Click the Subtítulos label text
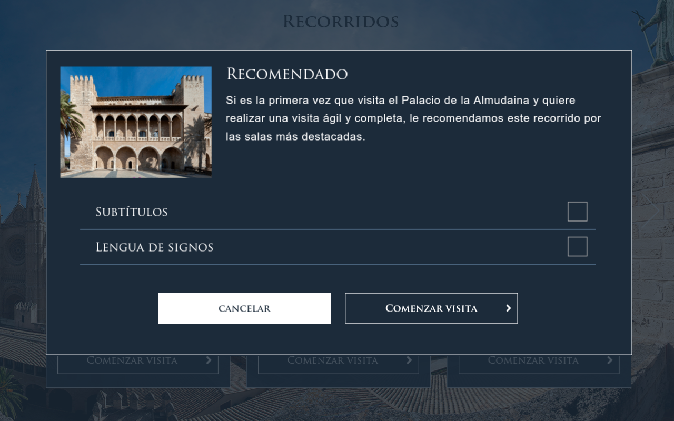The image size is (674, 421). (x=132, y=212)
